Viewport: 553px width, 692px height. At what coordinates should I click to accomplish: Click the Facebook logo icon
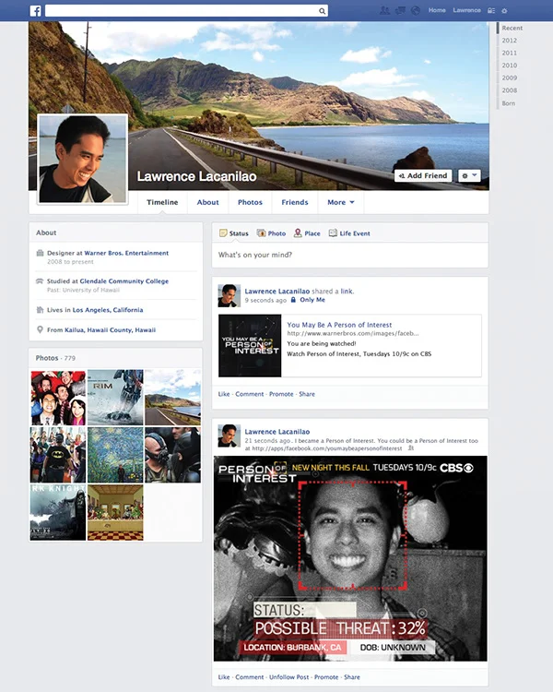35,10
